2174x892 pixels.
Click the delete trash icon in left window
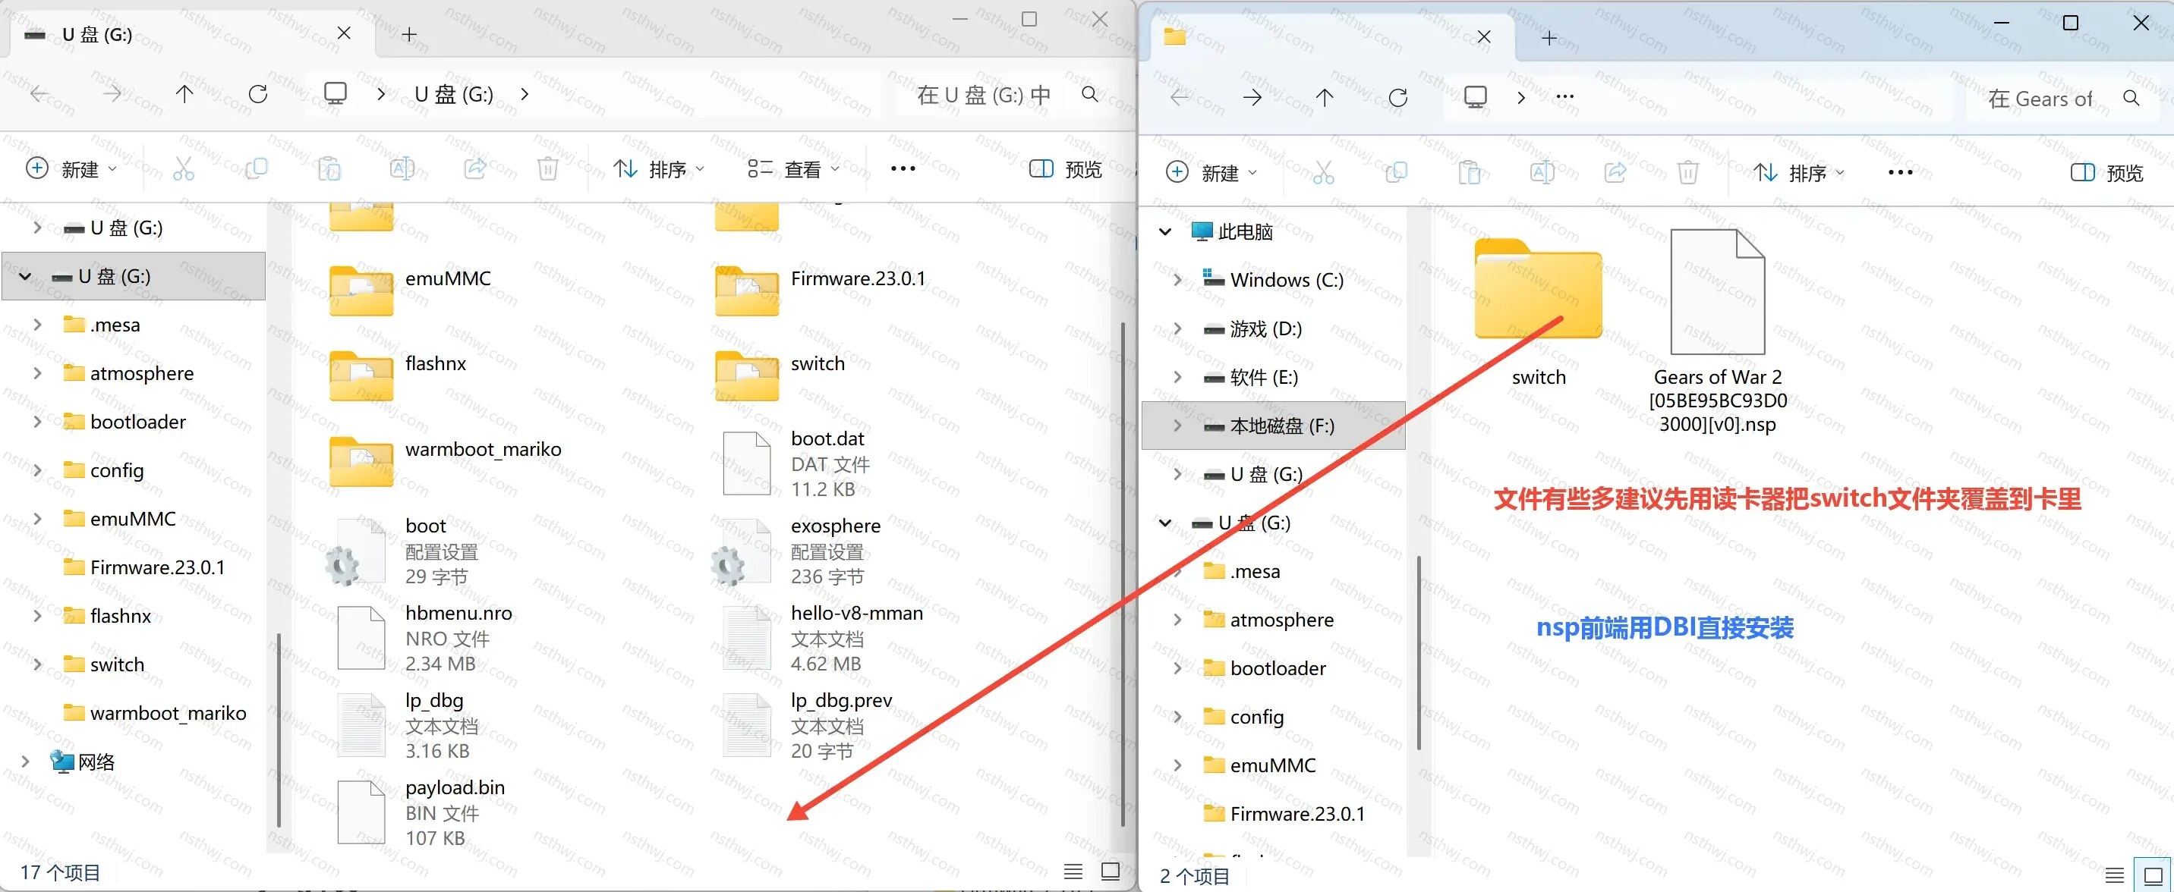548,168
